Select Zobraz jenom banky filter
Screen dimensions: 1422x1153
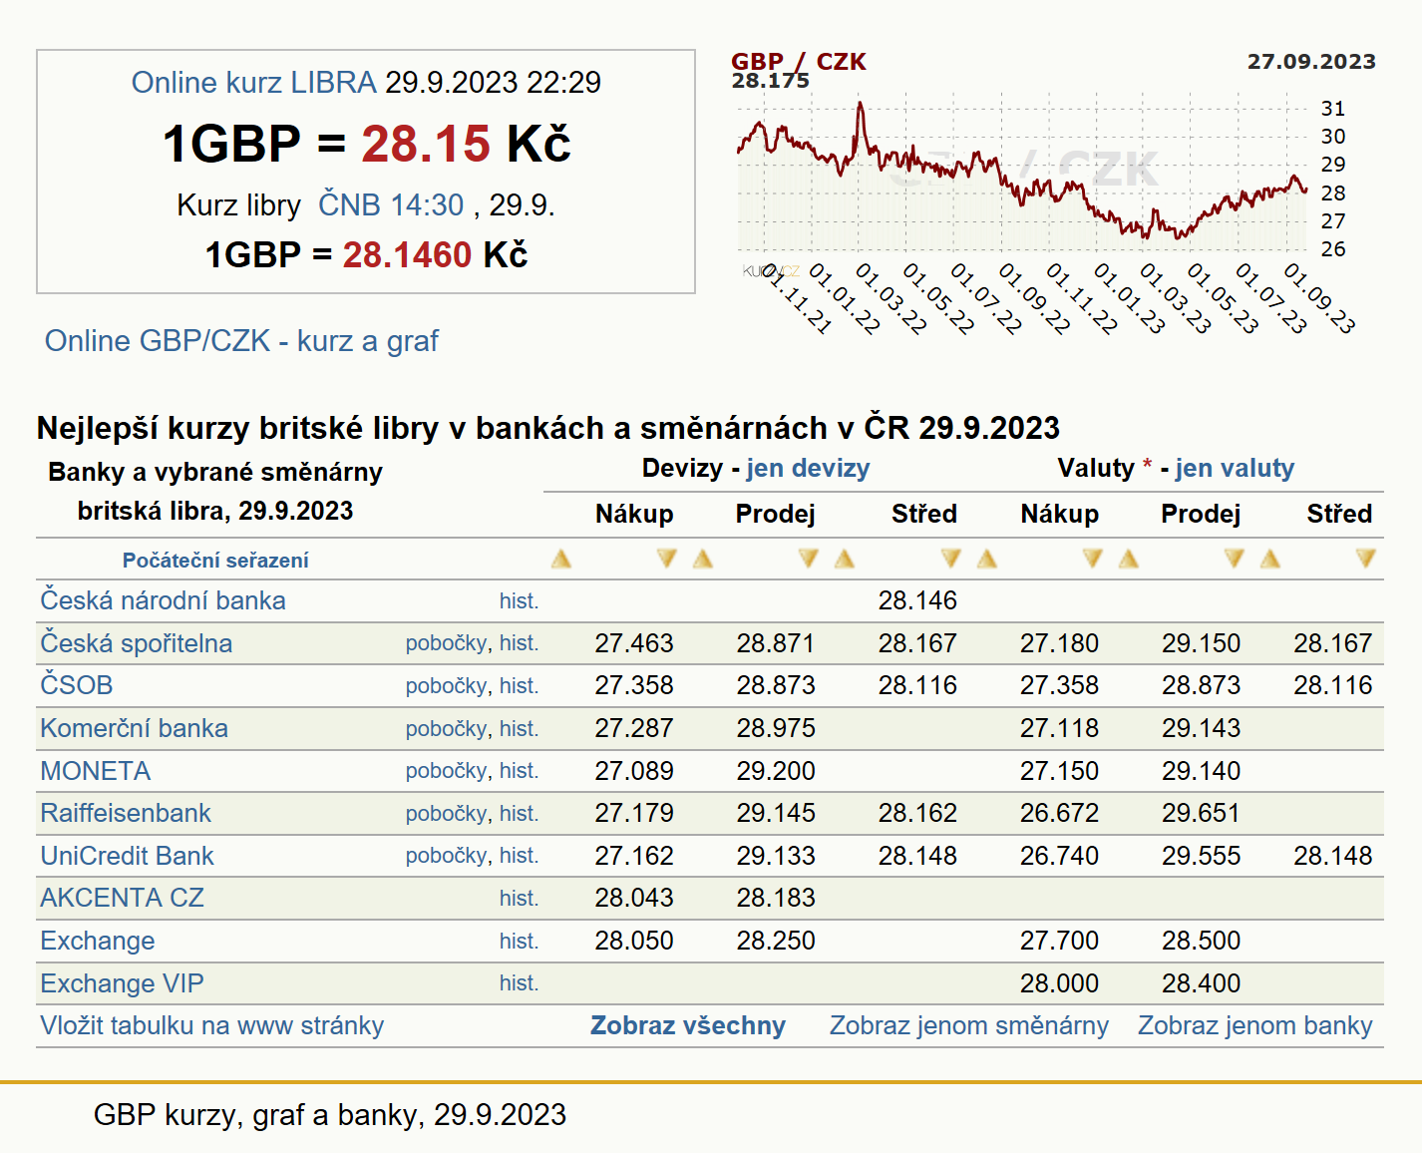pyautogui.click(x=1255, y=1025)
